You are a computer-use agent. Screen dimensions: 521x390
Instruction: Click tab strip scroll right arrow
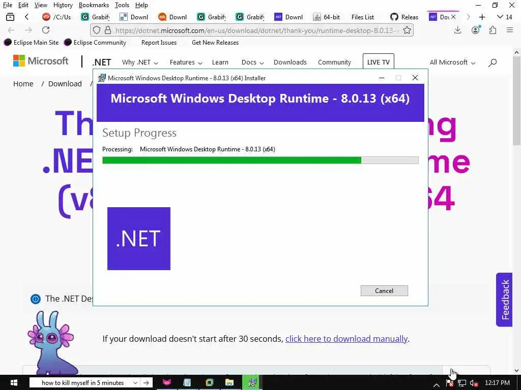468,17
